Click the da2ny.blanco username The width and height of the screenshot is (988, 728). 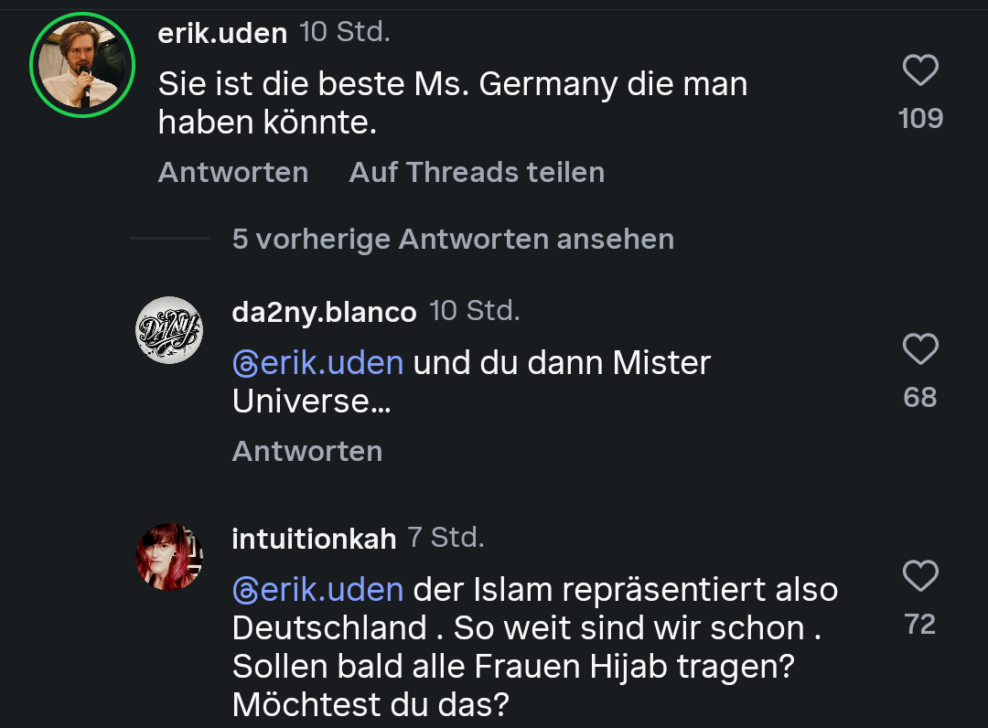[324, 313]
